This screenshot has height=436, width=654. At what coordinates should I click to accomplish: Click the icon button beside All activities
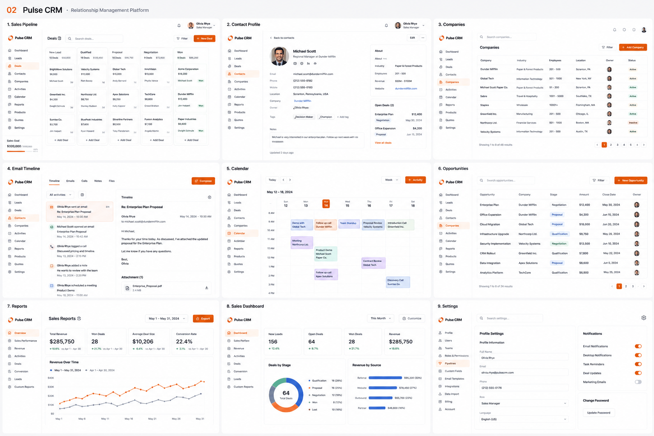pyautogui.click(x=82, y=195)
